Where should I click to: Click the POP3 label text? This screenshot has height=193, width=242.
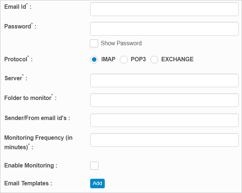(138, 59)
